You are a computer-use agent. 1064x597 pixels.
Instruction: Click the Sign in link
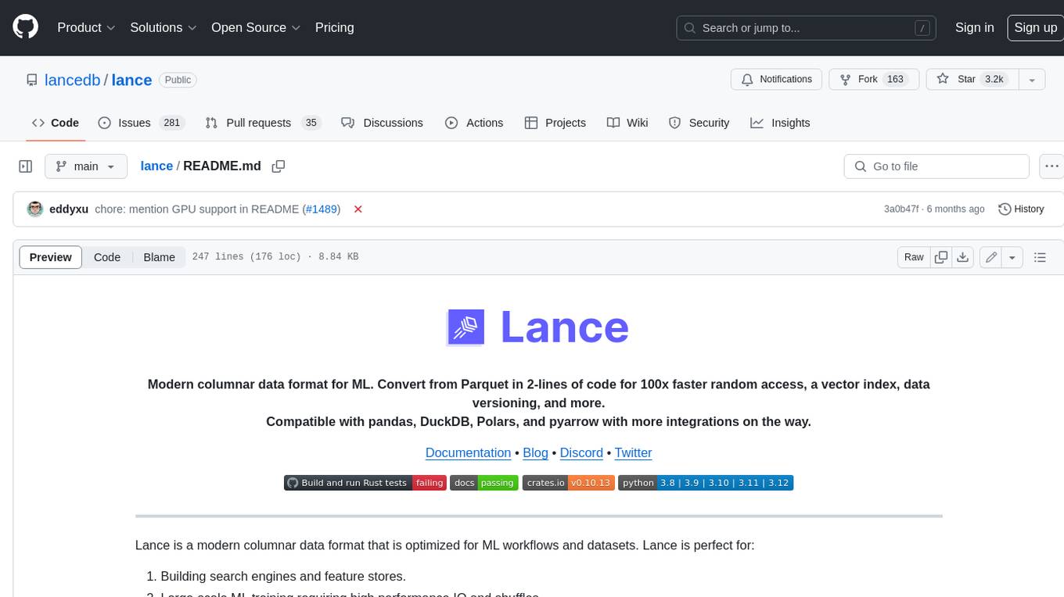(x=974, y=27)
